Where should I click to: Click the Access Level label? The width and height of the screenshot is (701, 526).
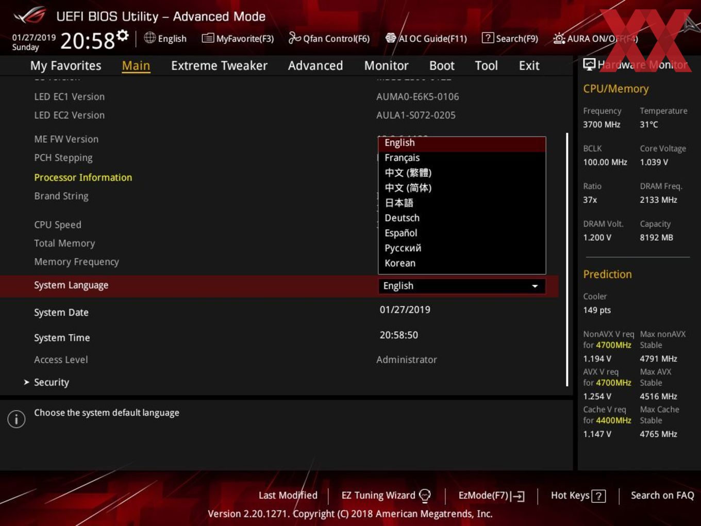pos(61,359)
